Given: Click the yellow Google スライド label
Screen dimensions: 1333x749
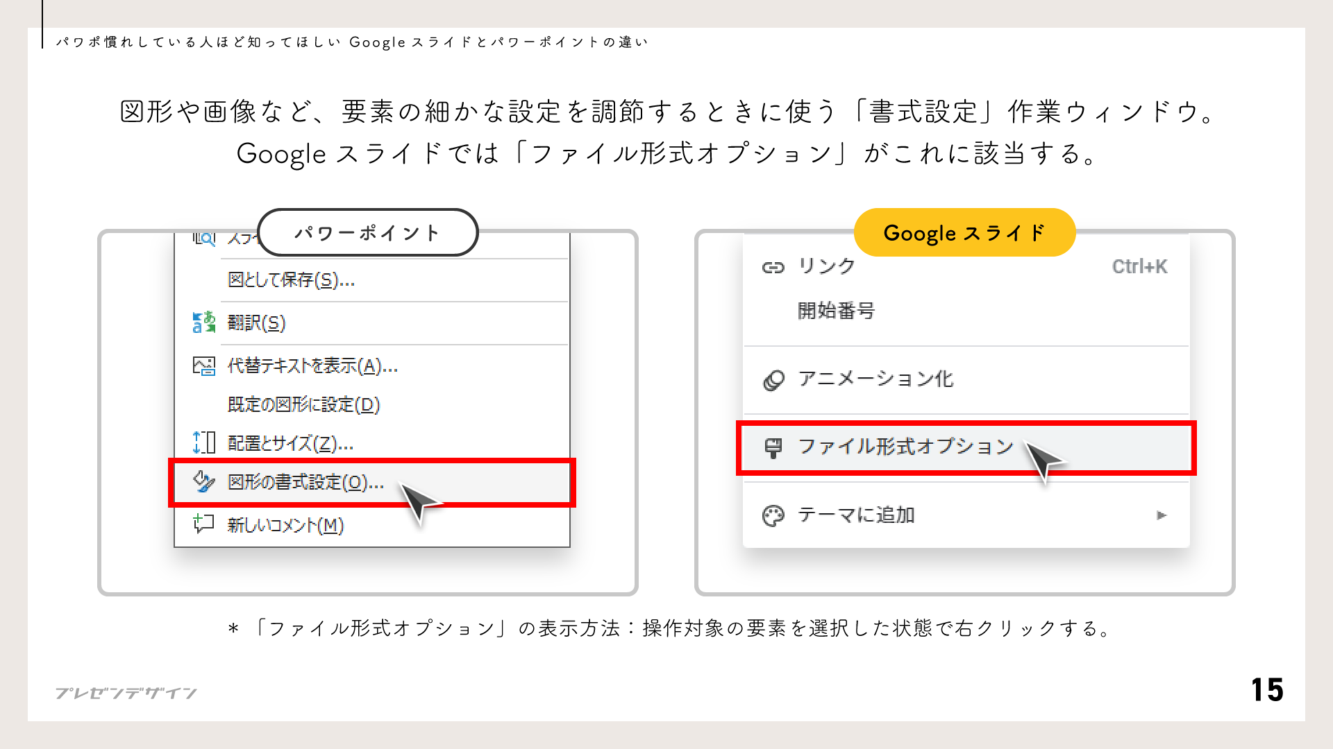Looking at the screenshot, I should pyautogui.click(x=965, y=232).
